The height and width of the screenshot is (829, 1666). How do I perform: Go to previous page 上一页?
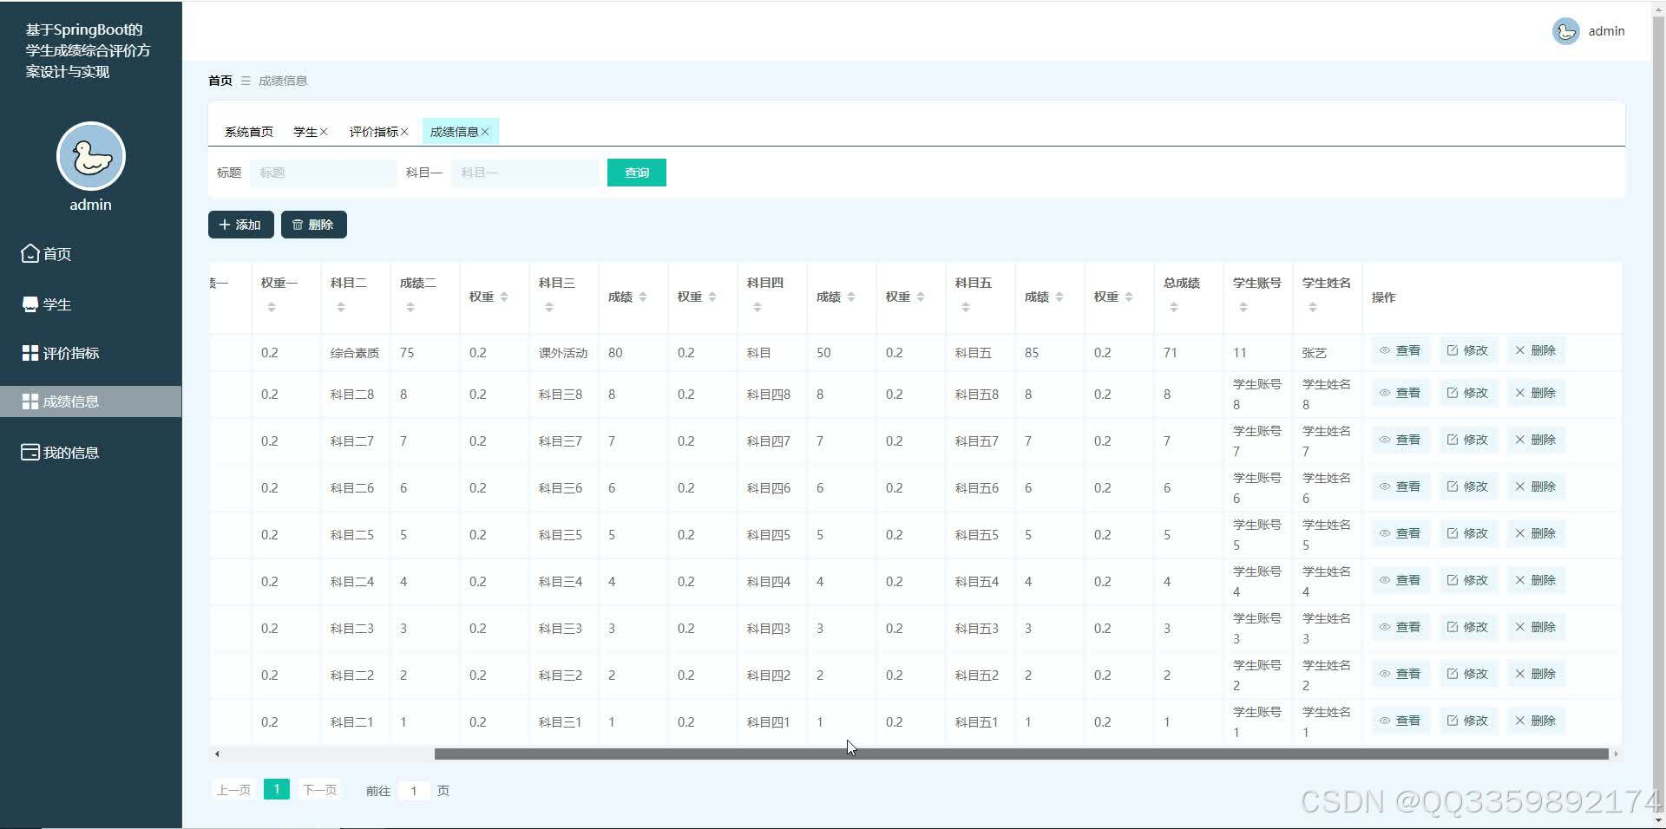(233, 790)
